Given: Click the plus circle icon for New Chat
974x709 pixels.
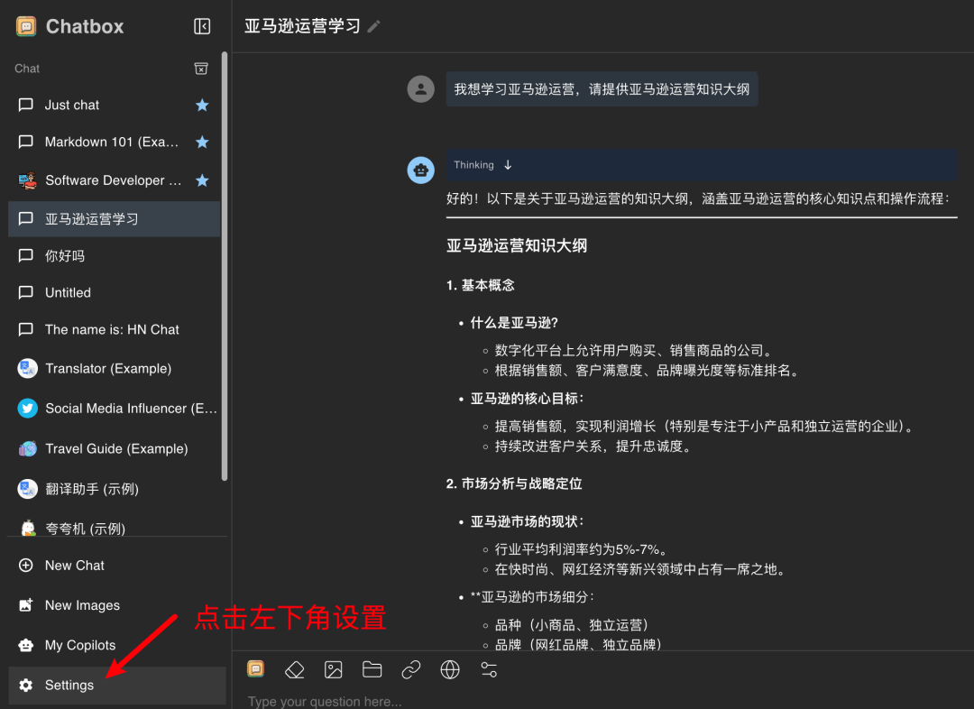Looking at the screenshot, I should click(x=26, y=566).
